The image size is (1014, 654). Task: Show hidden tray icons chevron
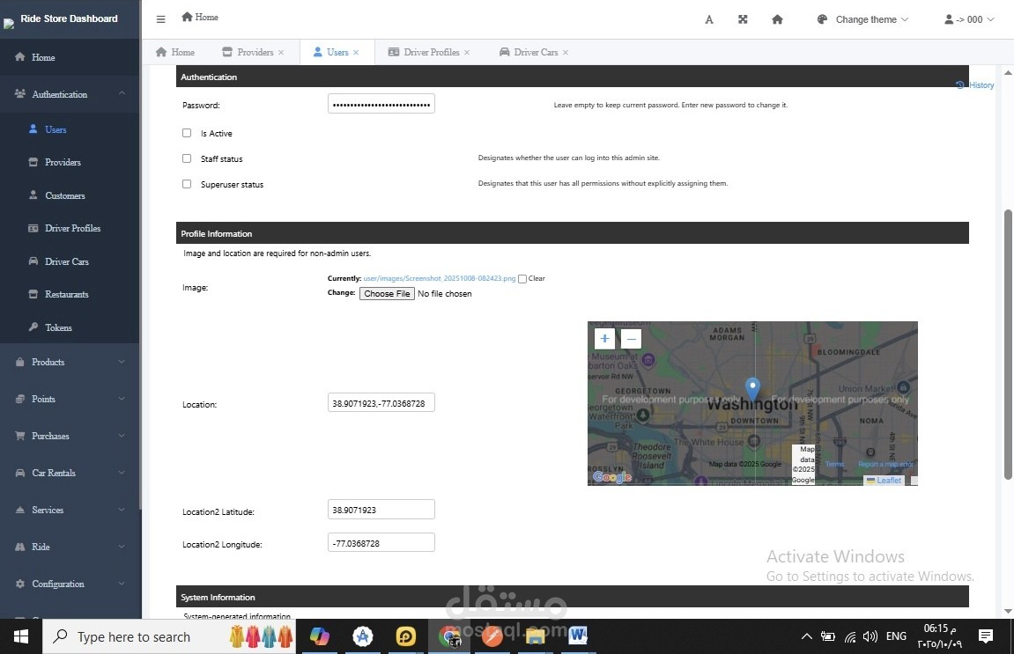[x=806, y=636]
